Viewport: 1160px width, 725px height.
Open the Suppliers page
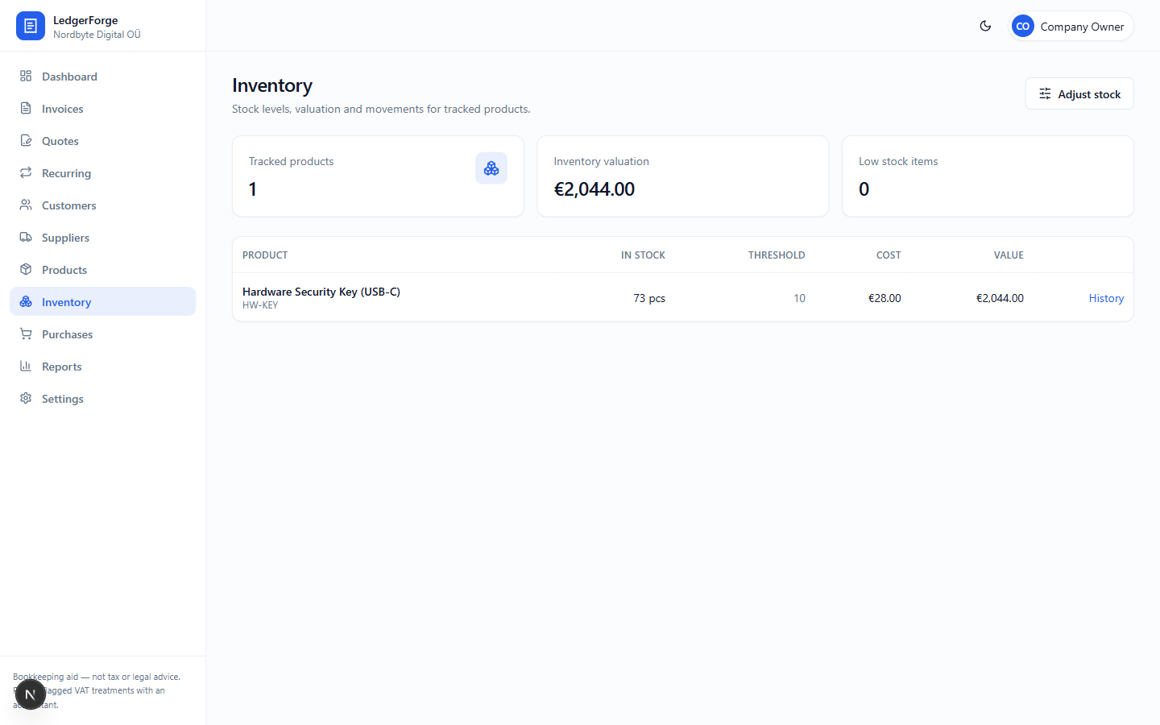point(102,237)
